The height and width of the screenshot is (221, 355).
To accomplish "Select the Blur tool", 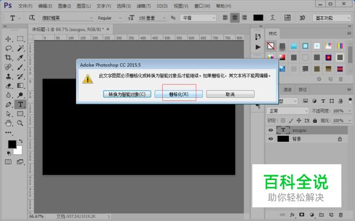I will pyautogui.click(x=8, y=95).
